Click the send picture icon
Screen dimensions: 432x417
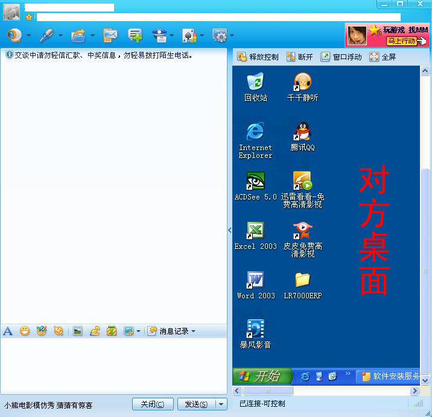coord(77,331)
